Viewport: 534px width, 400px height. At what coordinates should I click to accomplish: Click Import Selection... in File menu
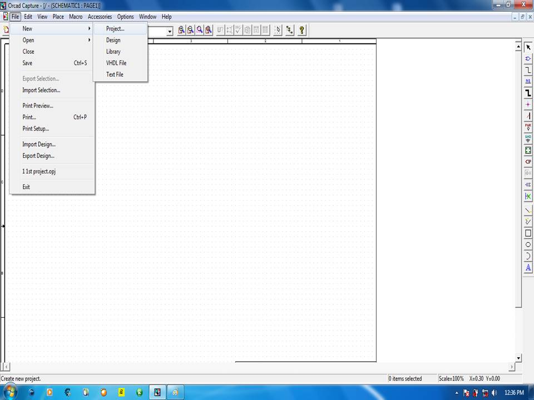[52, 90]
